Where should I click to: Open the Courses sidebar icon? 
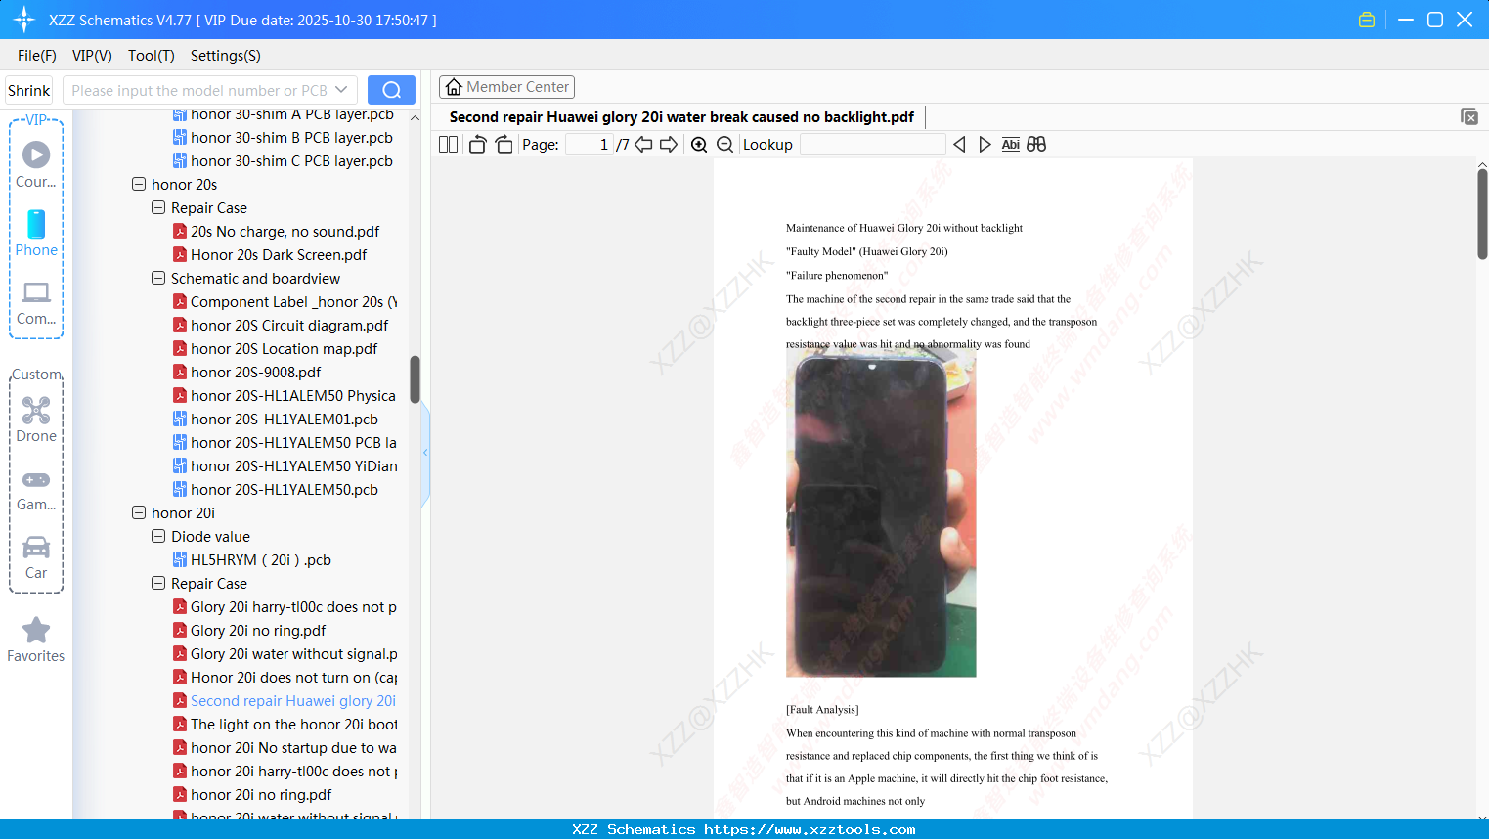point(36,165)
